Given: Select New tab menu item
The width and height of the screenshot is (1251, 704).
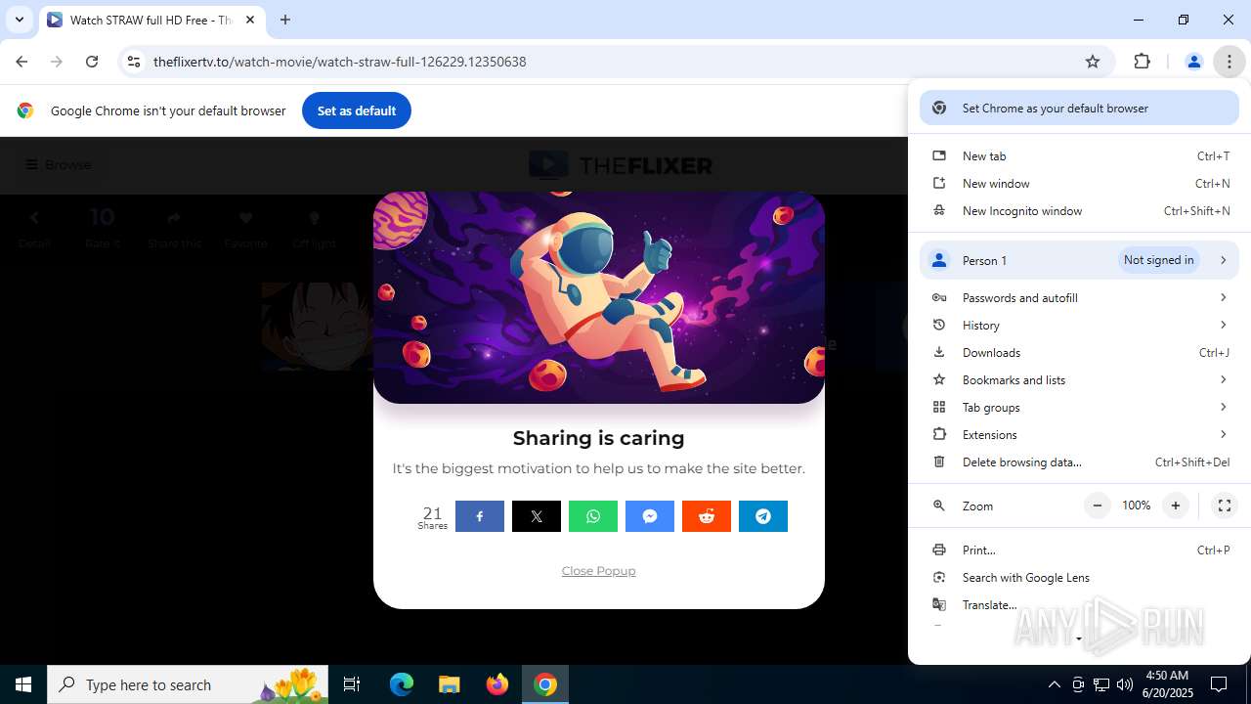Looking at the screenshot, I should pos(1079,156).
